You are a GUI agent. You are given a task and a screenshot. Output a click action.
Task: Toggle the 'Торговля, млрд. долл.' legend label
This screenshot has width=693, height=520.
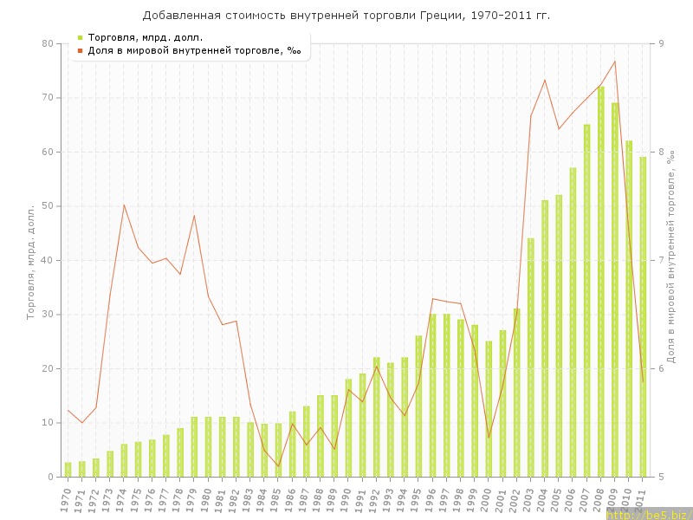pos(145,37)
